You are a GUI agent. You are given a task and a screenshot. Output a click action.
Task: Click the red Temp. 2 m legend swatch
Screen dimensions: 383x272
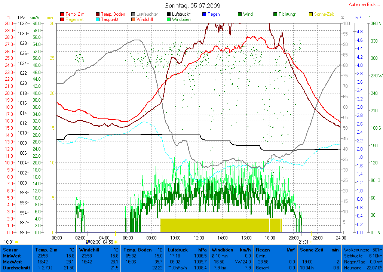62,14
